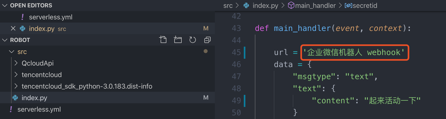
Task: Open serverless.yml in the ROBOT tree
Action: [x=39, y=109]
